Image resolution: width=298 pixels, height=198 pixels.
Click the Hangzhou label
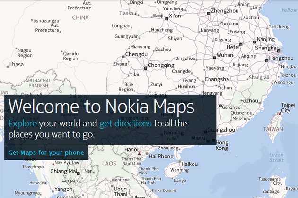281,58
